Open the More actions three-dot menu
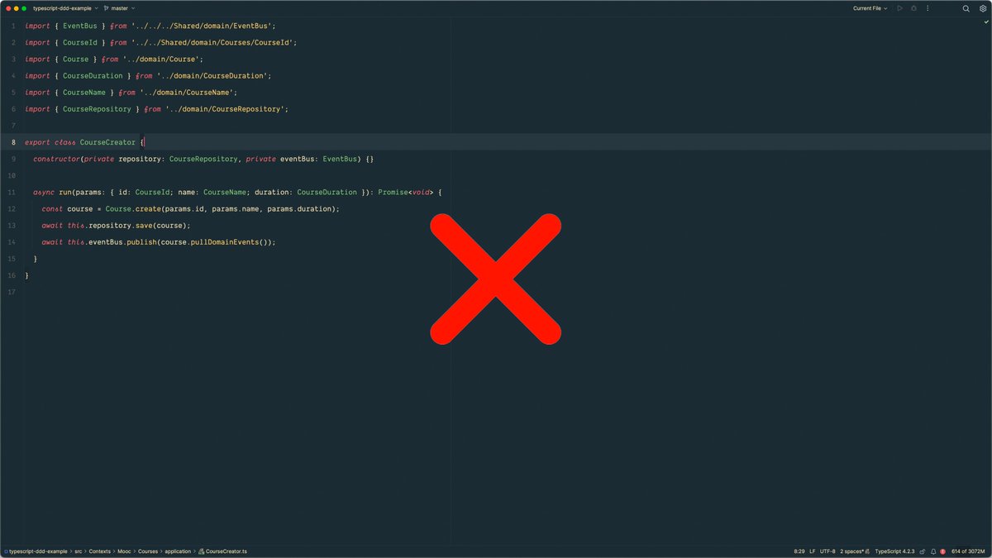This screenshot has width=992, height=558. (x=928, y=8)
